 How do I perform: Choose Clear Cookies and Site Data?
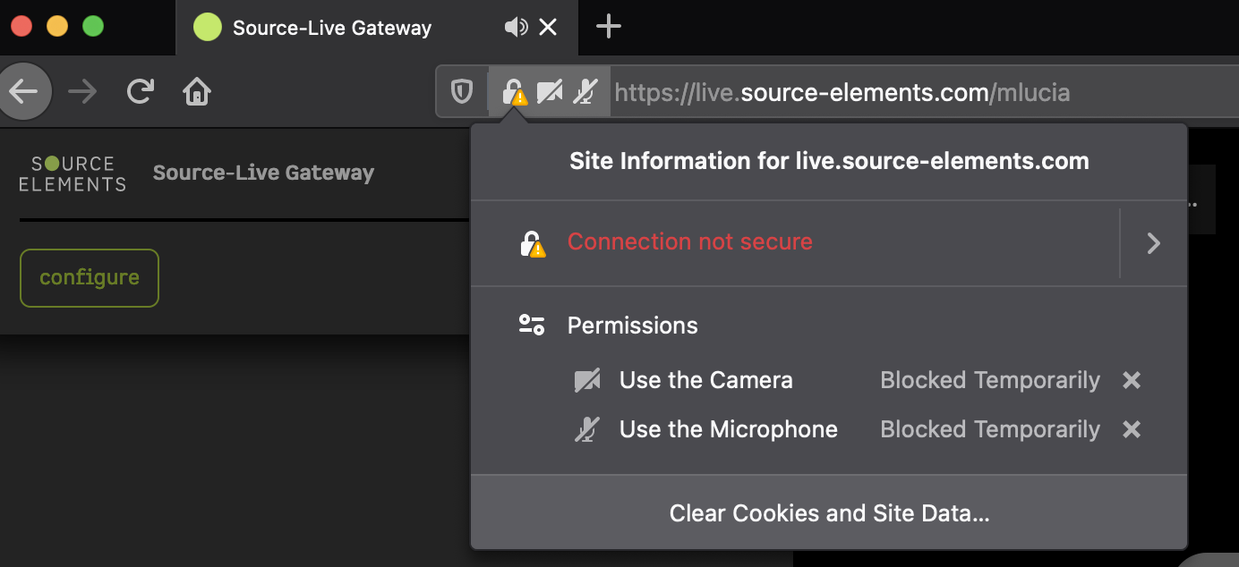pyautogui.click(x=829, y=513)
